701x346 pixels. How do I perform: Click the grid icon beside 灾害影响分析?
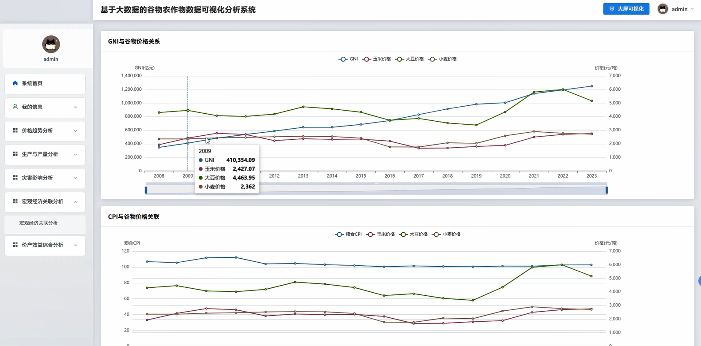tap(15, 178)
